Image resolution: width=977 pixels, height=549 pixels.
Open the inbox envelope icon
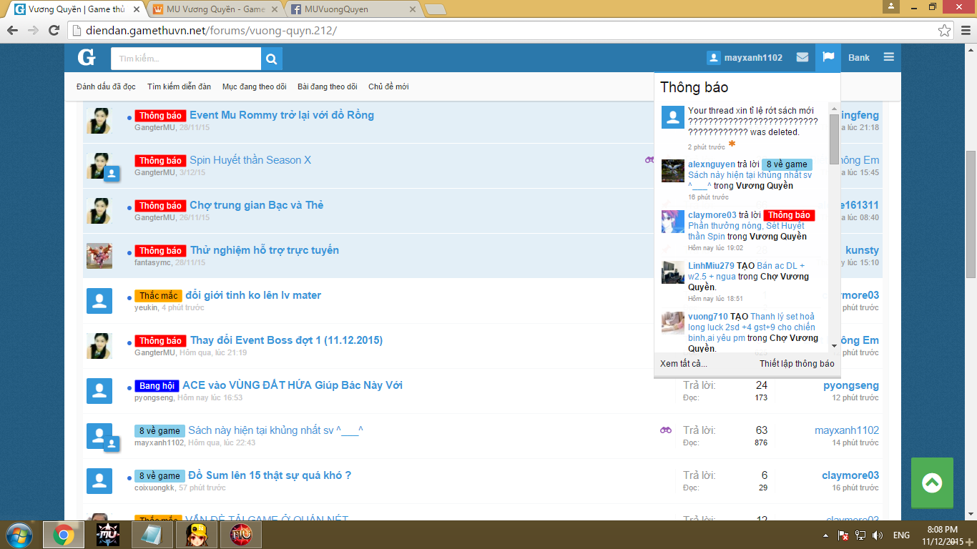coord(802,58)
